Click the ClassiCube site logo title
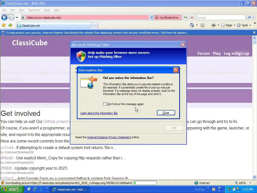The width and height of the screenshot is (257, 193). click(x=30, y=43)
